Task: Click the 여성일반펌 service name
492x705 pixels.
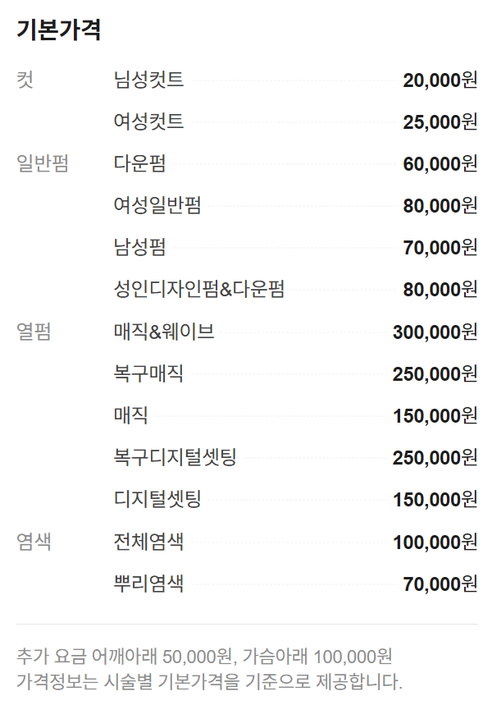Action: 157,206
